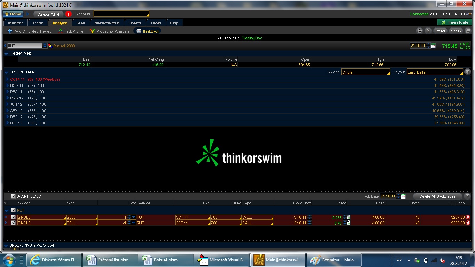Screen dimensions: 475x267
Task: Switch to the Scan tab
Action: (x=81, y=23)
